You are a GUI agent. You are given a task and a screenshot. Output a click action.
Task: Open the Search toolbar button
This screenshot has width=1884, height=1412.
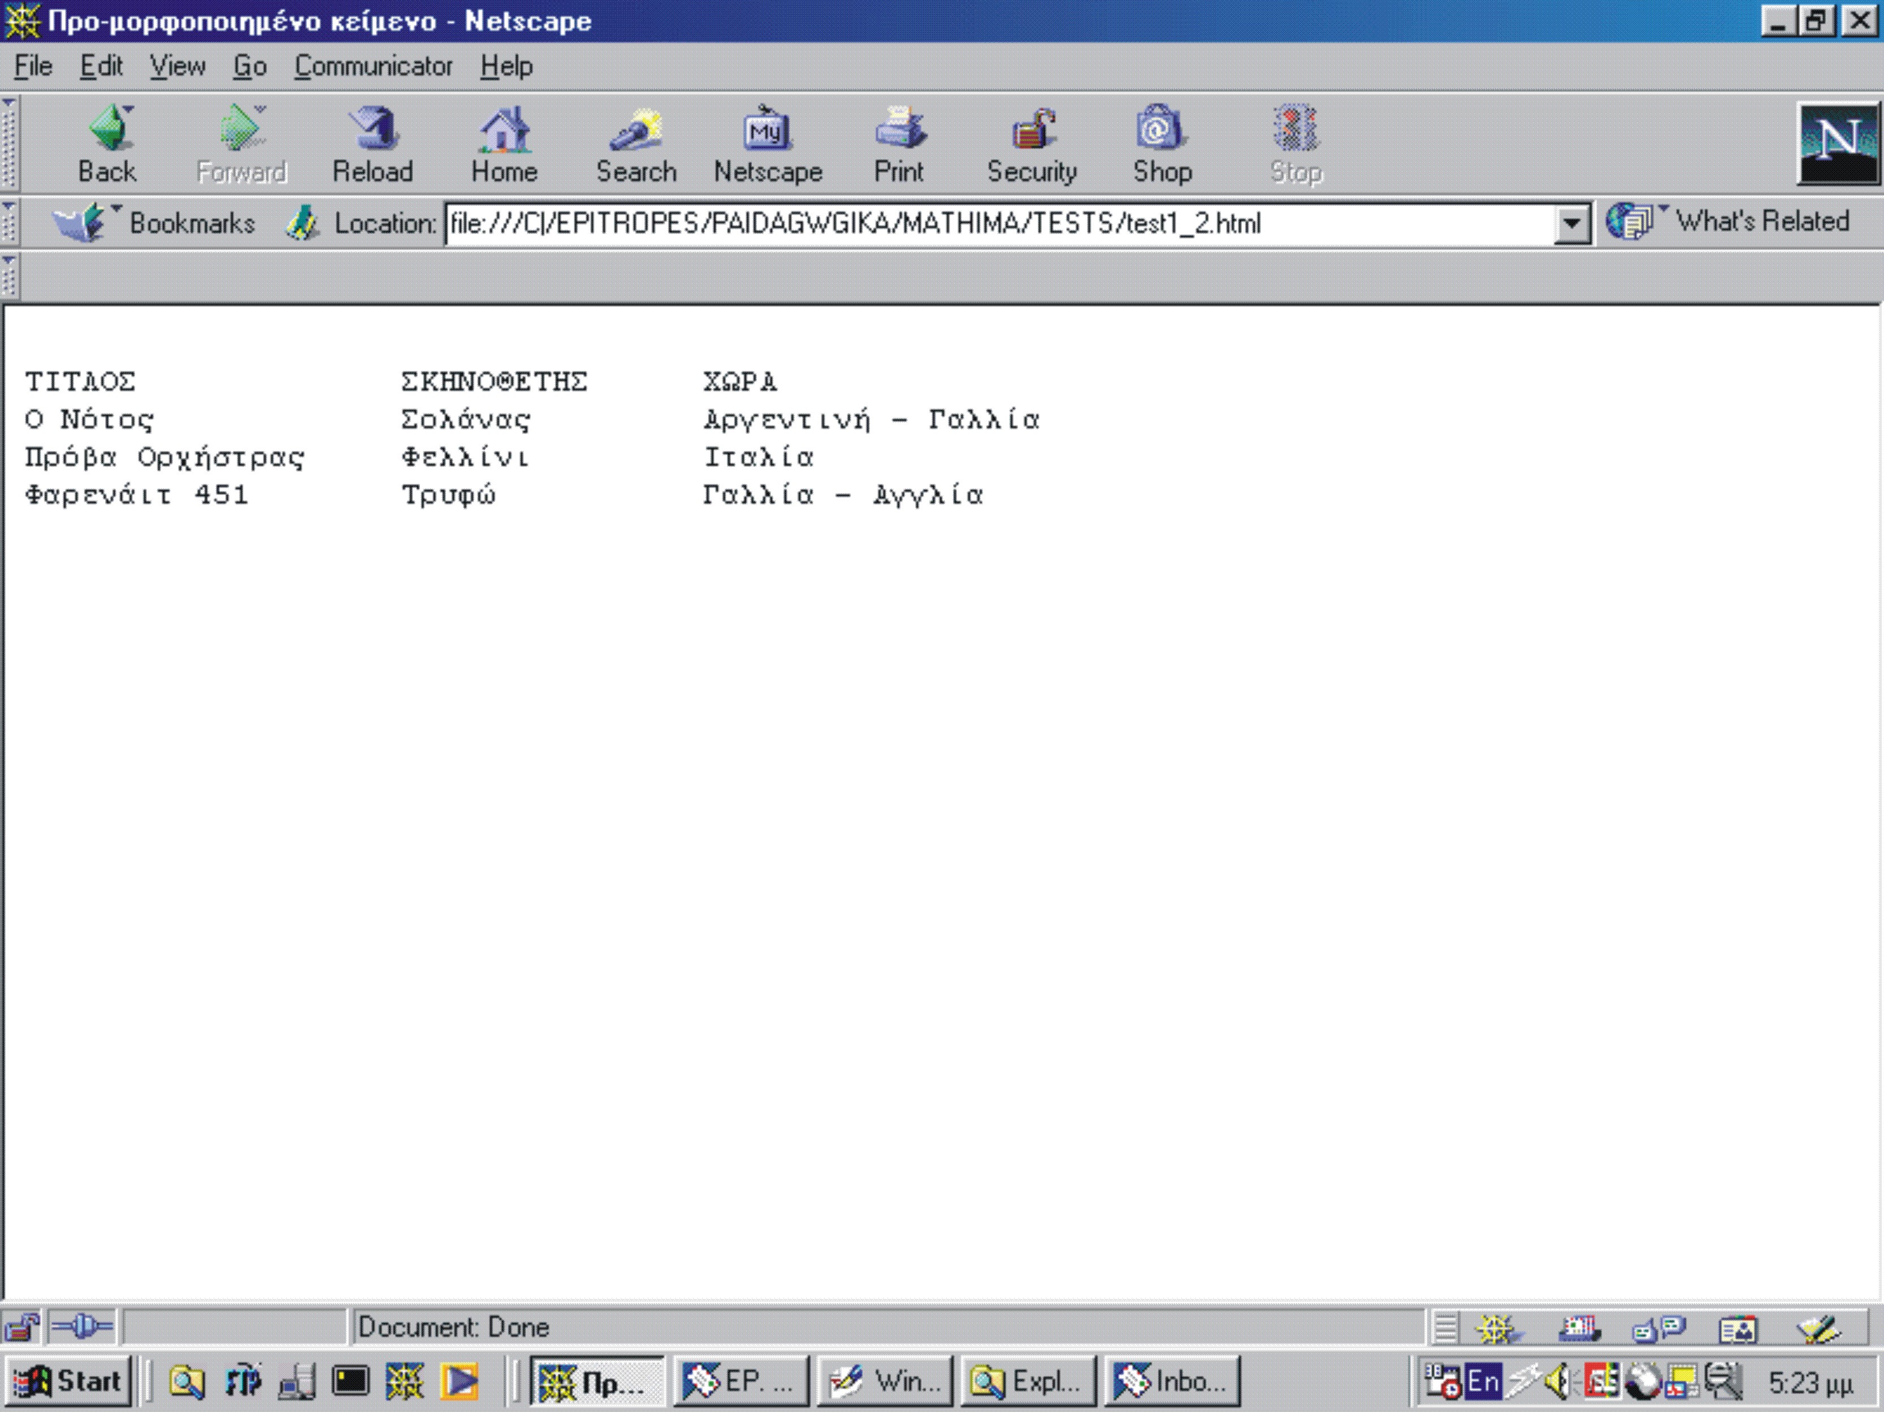tap(636, 145)
